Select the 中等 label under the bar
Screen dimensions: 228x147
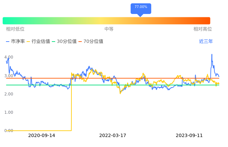coord(109,29)
